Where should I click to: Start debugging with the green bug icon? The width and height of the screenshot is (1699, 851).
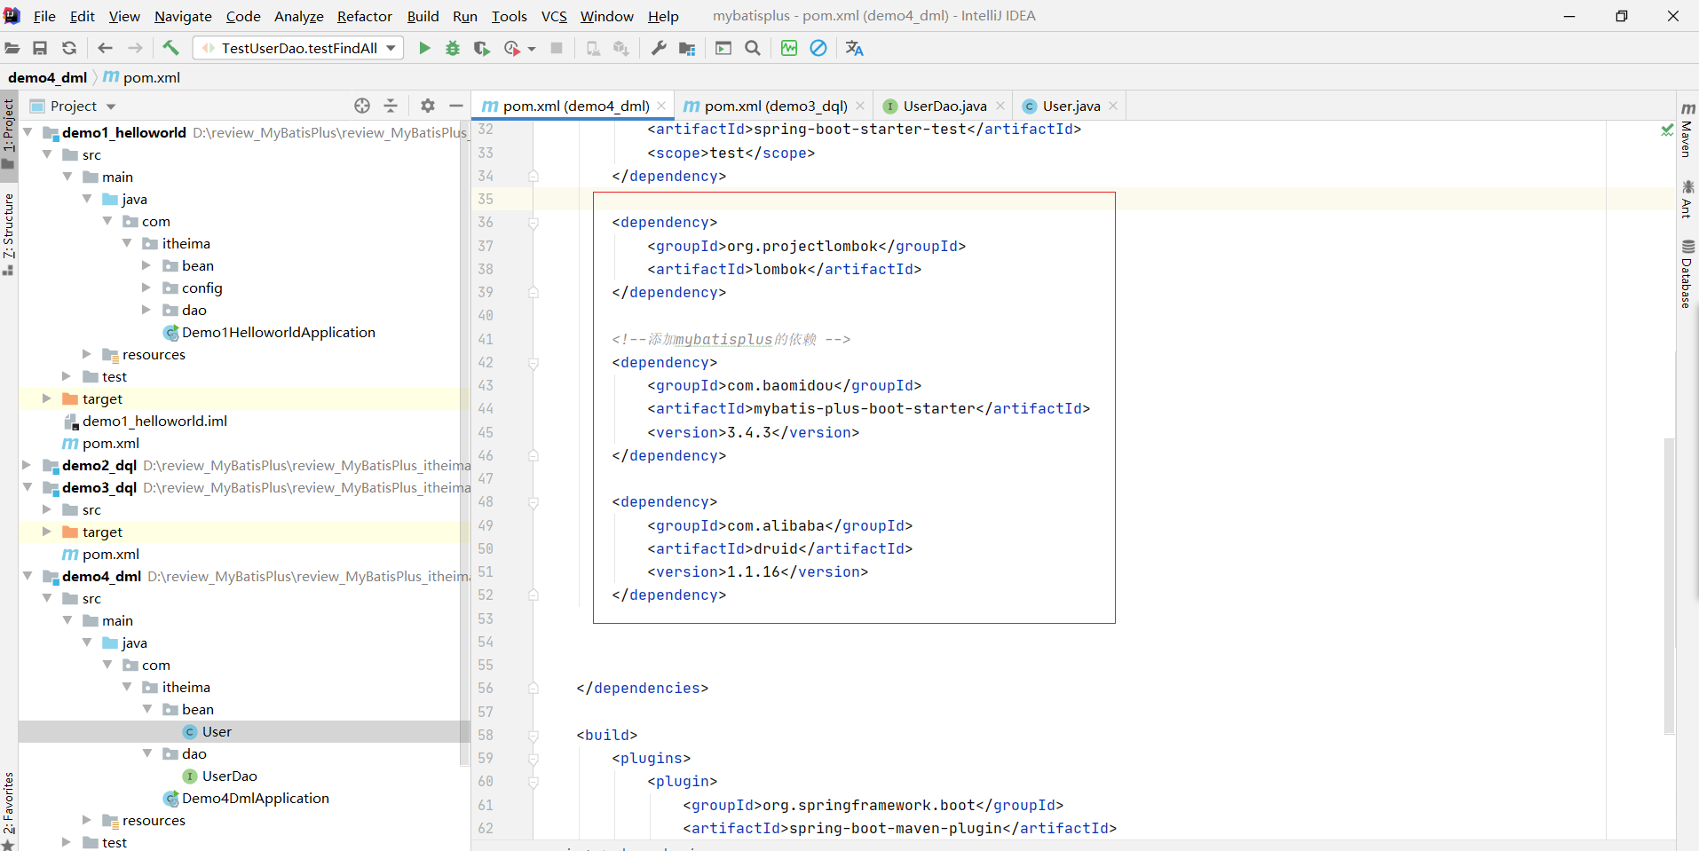pos(453,48)
